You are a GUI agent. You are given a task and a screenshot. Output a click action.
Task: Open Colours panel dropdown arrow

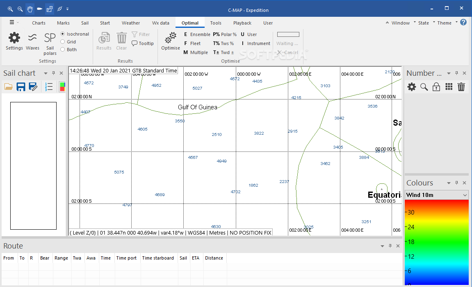point(449,183)
